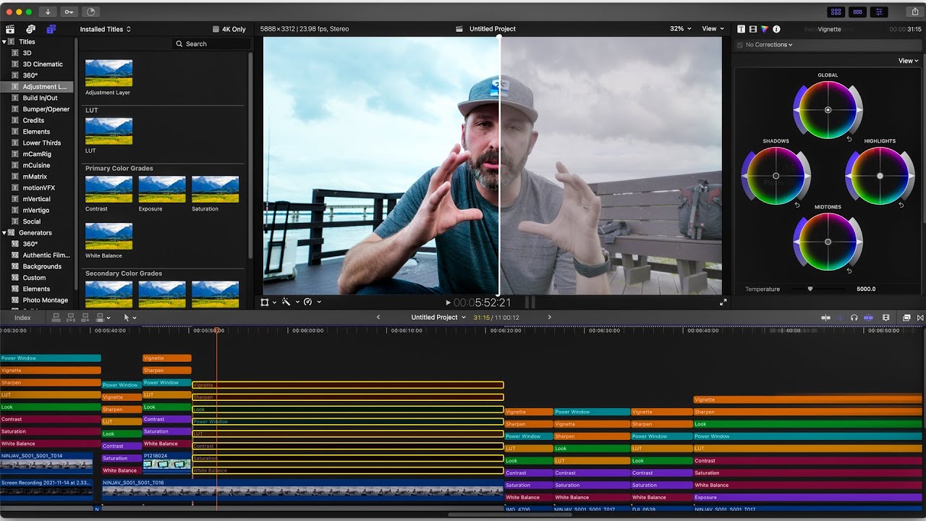Show the Photos and Audio sidebar

(x=30, y=29)
